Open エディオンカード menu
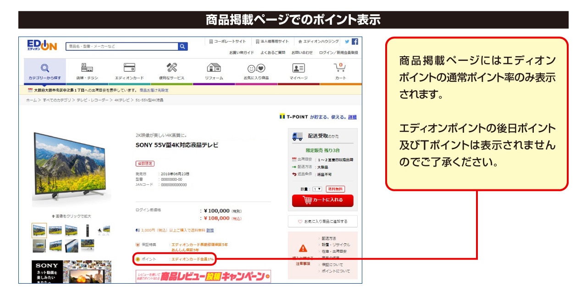Viewport: 587px width, 291px height. click(129, 72)
